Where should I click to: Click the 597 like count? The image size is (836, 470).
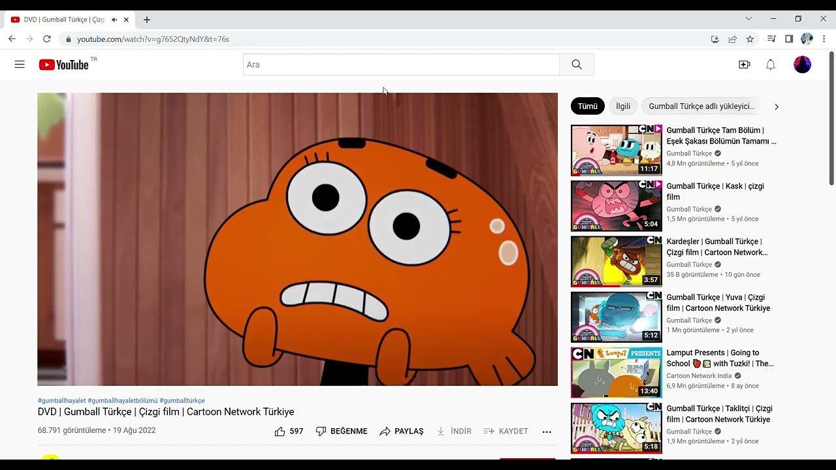[x=297, y=431]
